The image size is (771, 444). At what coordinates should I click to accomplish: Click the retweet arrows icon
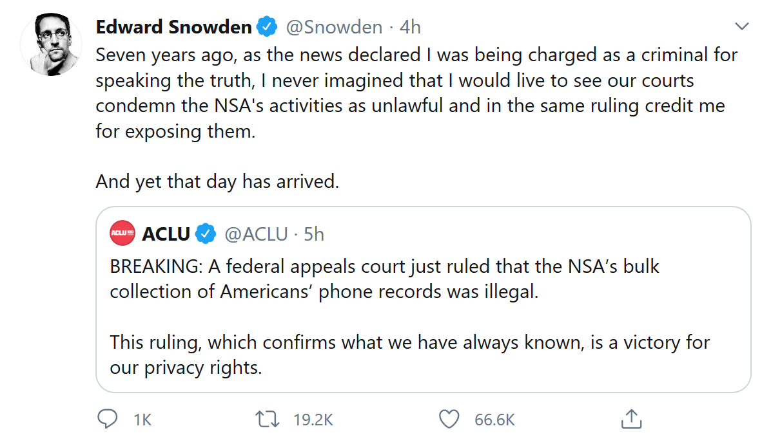[x=267, y=420]
